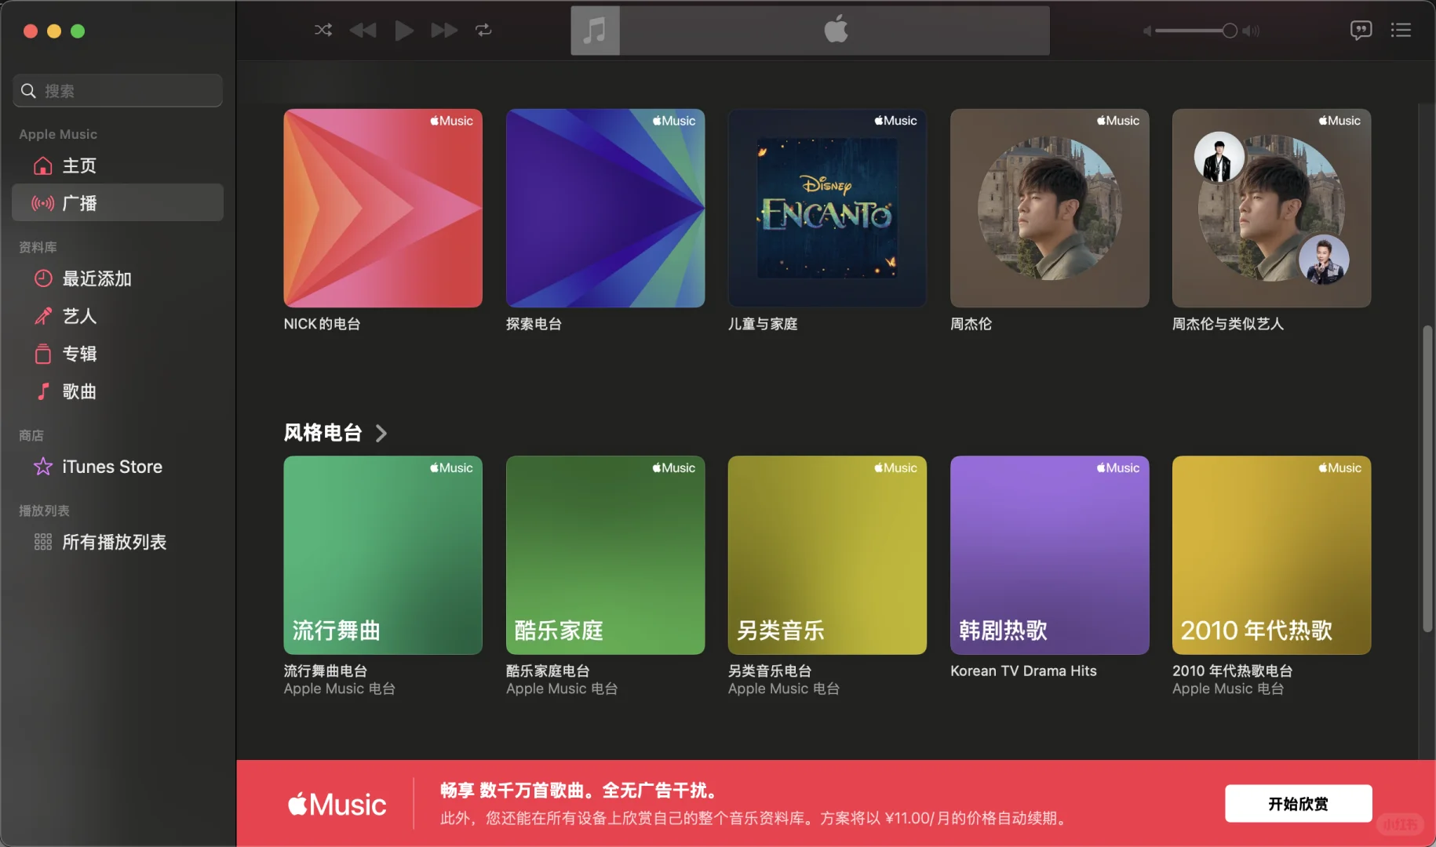Open the 专辑 (Albums) library section
The height and width of the screenshot is (847, 1436).
(x=80, y=354)
